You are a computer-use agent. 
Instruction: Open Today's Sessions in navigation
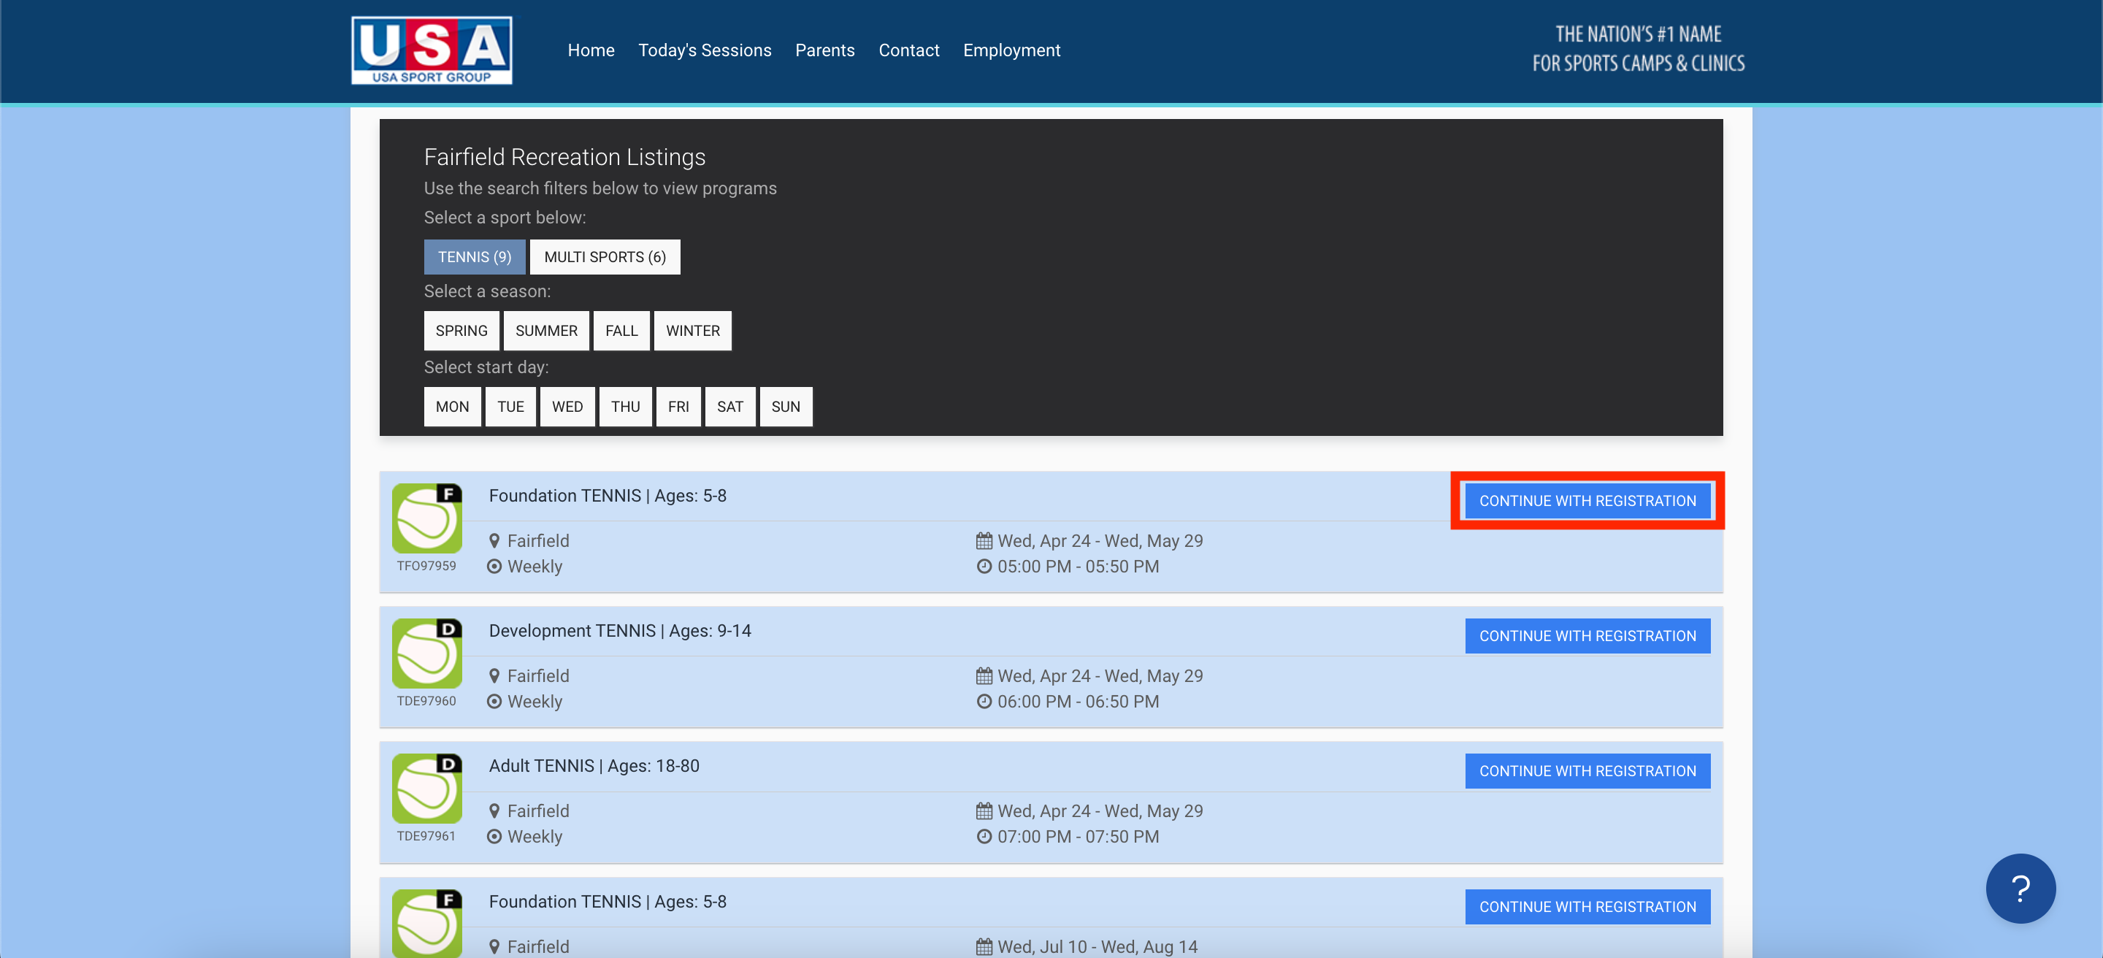tap(704, 50)
